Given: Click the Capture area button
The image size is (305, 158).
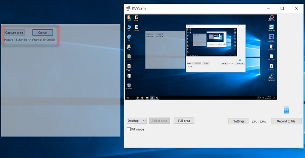Looking at the screenshot, I should (14, 32).
